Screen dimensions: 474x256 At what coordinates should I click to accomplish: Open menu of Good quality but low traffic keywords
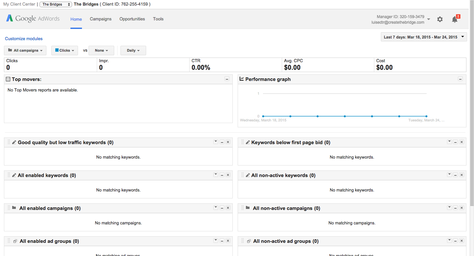(216, 142)
